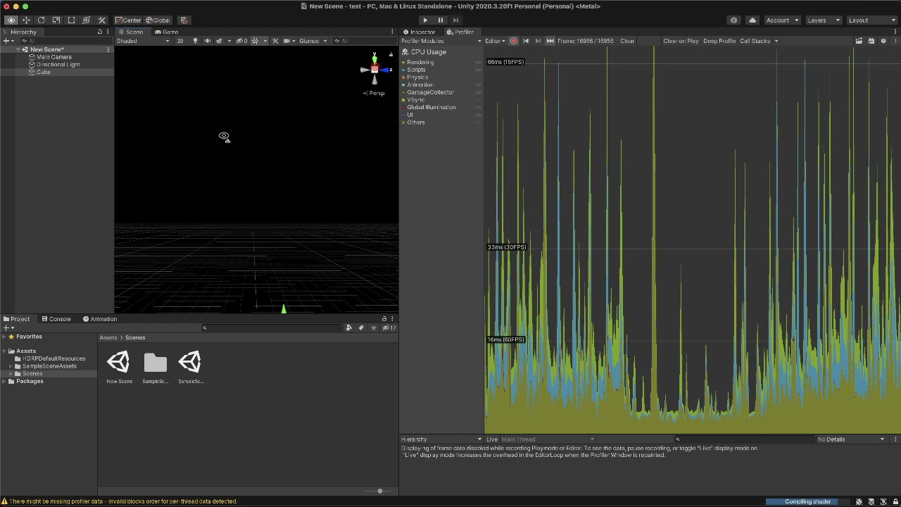Select the Move tool in the toolbar

[26, 20]
